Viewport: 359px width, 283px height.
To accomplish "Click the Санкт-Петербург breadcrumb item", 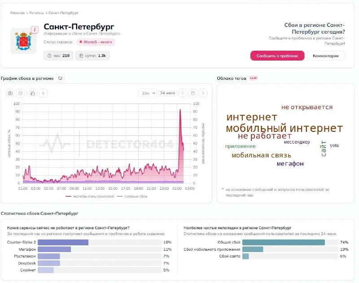I will pos(63,13).
